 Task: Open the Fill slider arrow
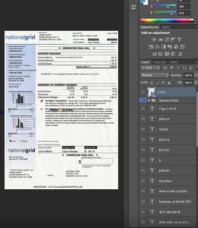click(x=196, y=82)
